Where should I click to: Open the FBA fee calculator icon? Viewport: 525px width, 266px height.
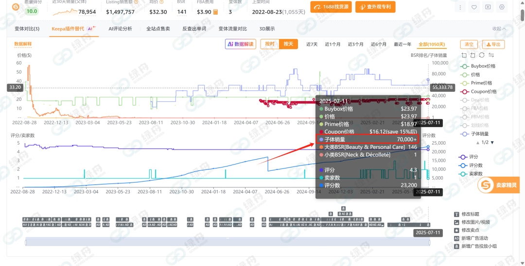[215, 12]
